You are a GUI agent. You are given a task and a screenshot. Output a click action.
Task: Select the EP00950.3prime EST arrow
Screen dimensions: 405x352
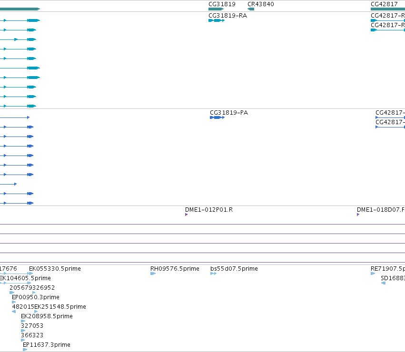coord(14,302)
